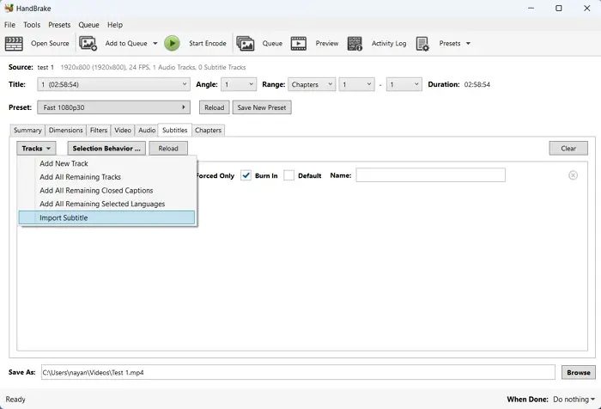Click the Presets document gear icon
This screenshot has height=409, width=601.
pos(422,43)
